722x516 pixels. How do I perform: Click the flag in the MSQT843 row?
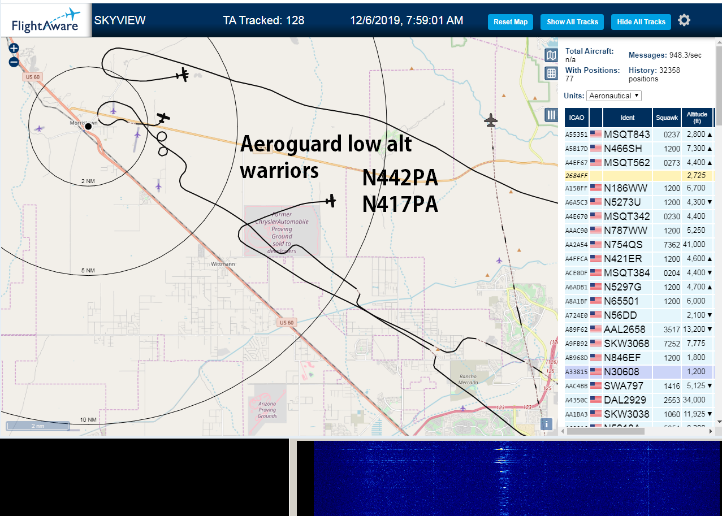tap(596, 135)
